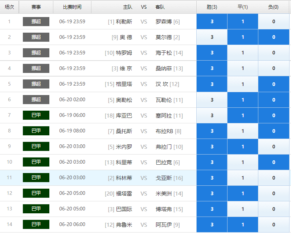Click match time 06-19 08:00

pos(72,131)
